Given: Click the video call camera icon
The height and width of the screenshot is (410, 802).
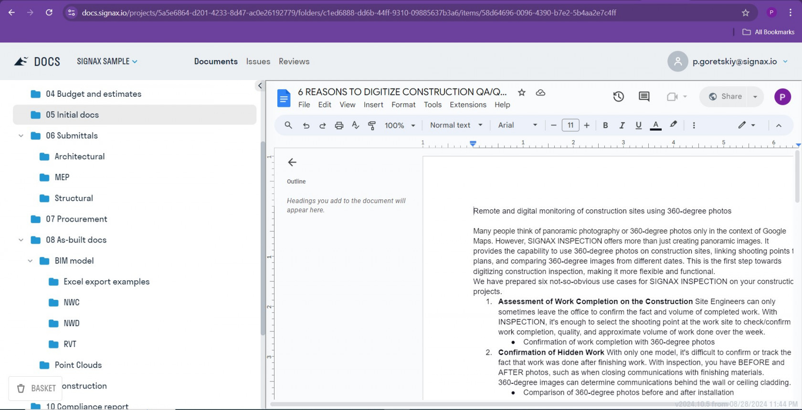Looking at the screenshot, I should [672, 97].
